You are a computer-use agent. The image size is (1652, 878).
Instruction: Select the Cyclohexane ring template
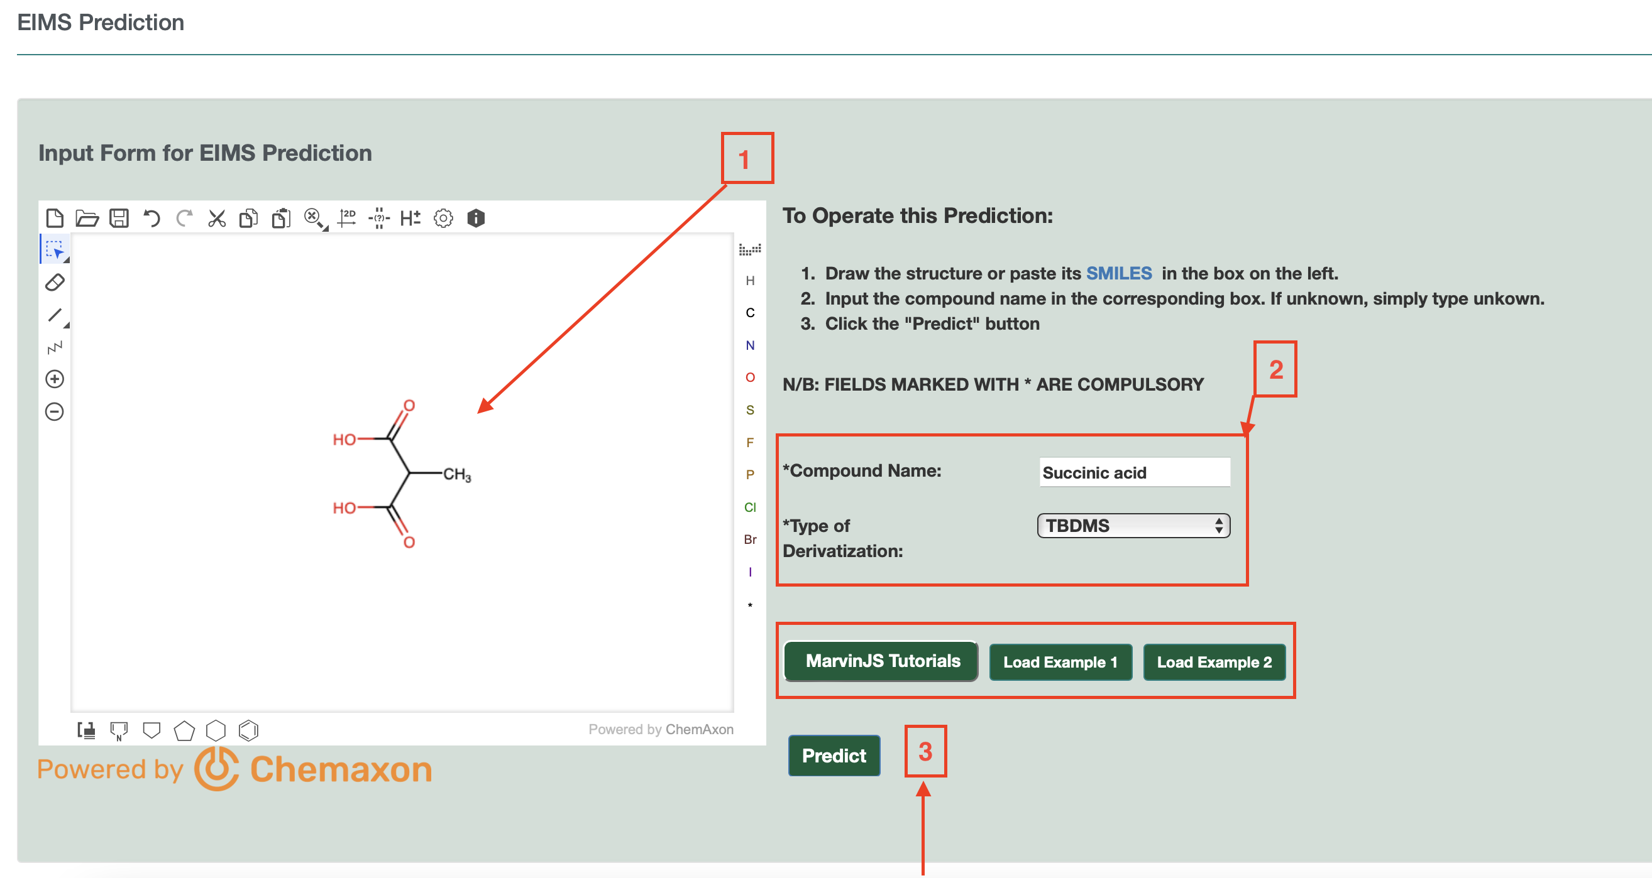(x=216, y=730)
